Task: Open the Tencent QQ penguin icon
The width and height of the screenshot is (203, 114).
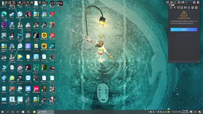Action: point(12,35)
